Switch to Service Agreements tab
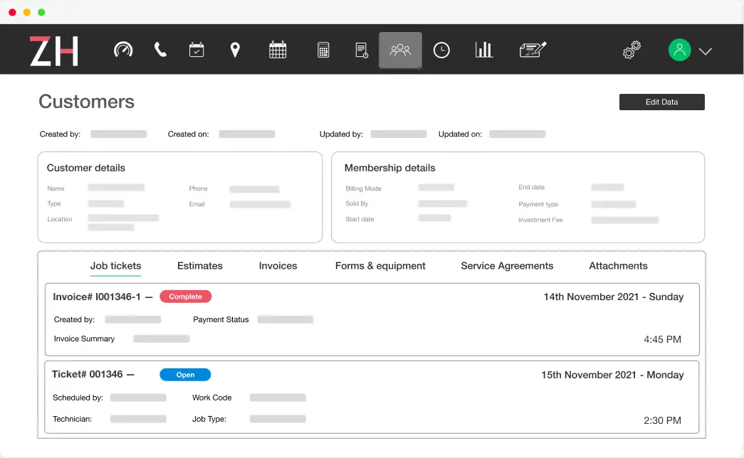Screen dimensions: 744x458 click(x=507, y=266)
